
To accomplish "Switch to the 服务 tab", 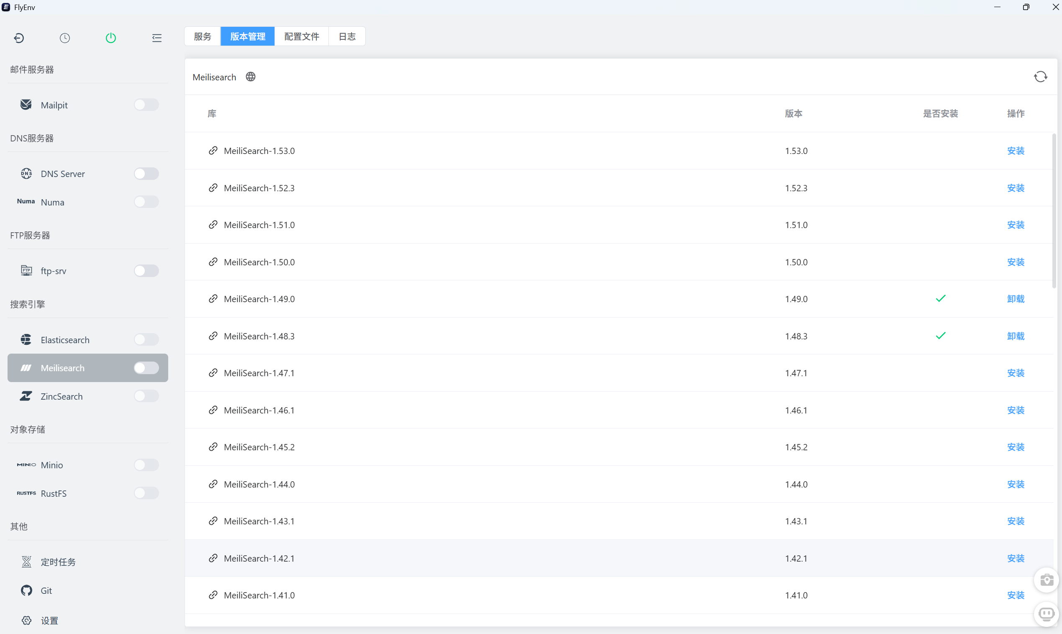I will (x=203, y=36).
